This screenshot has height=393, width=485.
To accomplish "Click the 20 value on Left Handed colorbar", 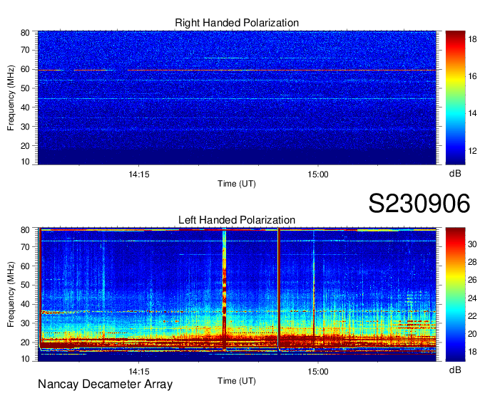I will pyautogui.click(x=472, y=334).
